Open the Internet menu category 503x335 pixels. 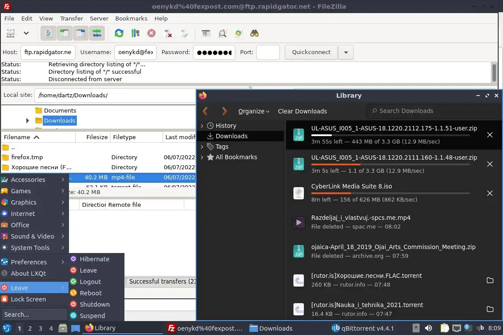point(34,213)
